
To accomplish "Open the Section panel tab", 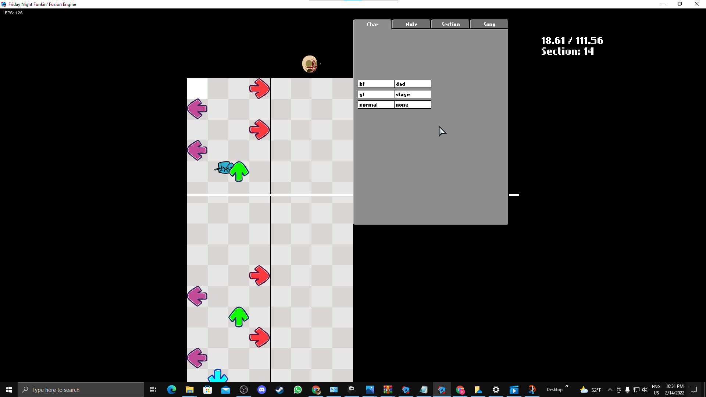I will (450, 24).
